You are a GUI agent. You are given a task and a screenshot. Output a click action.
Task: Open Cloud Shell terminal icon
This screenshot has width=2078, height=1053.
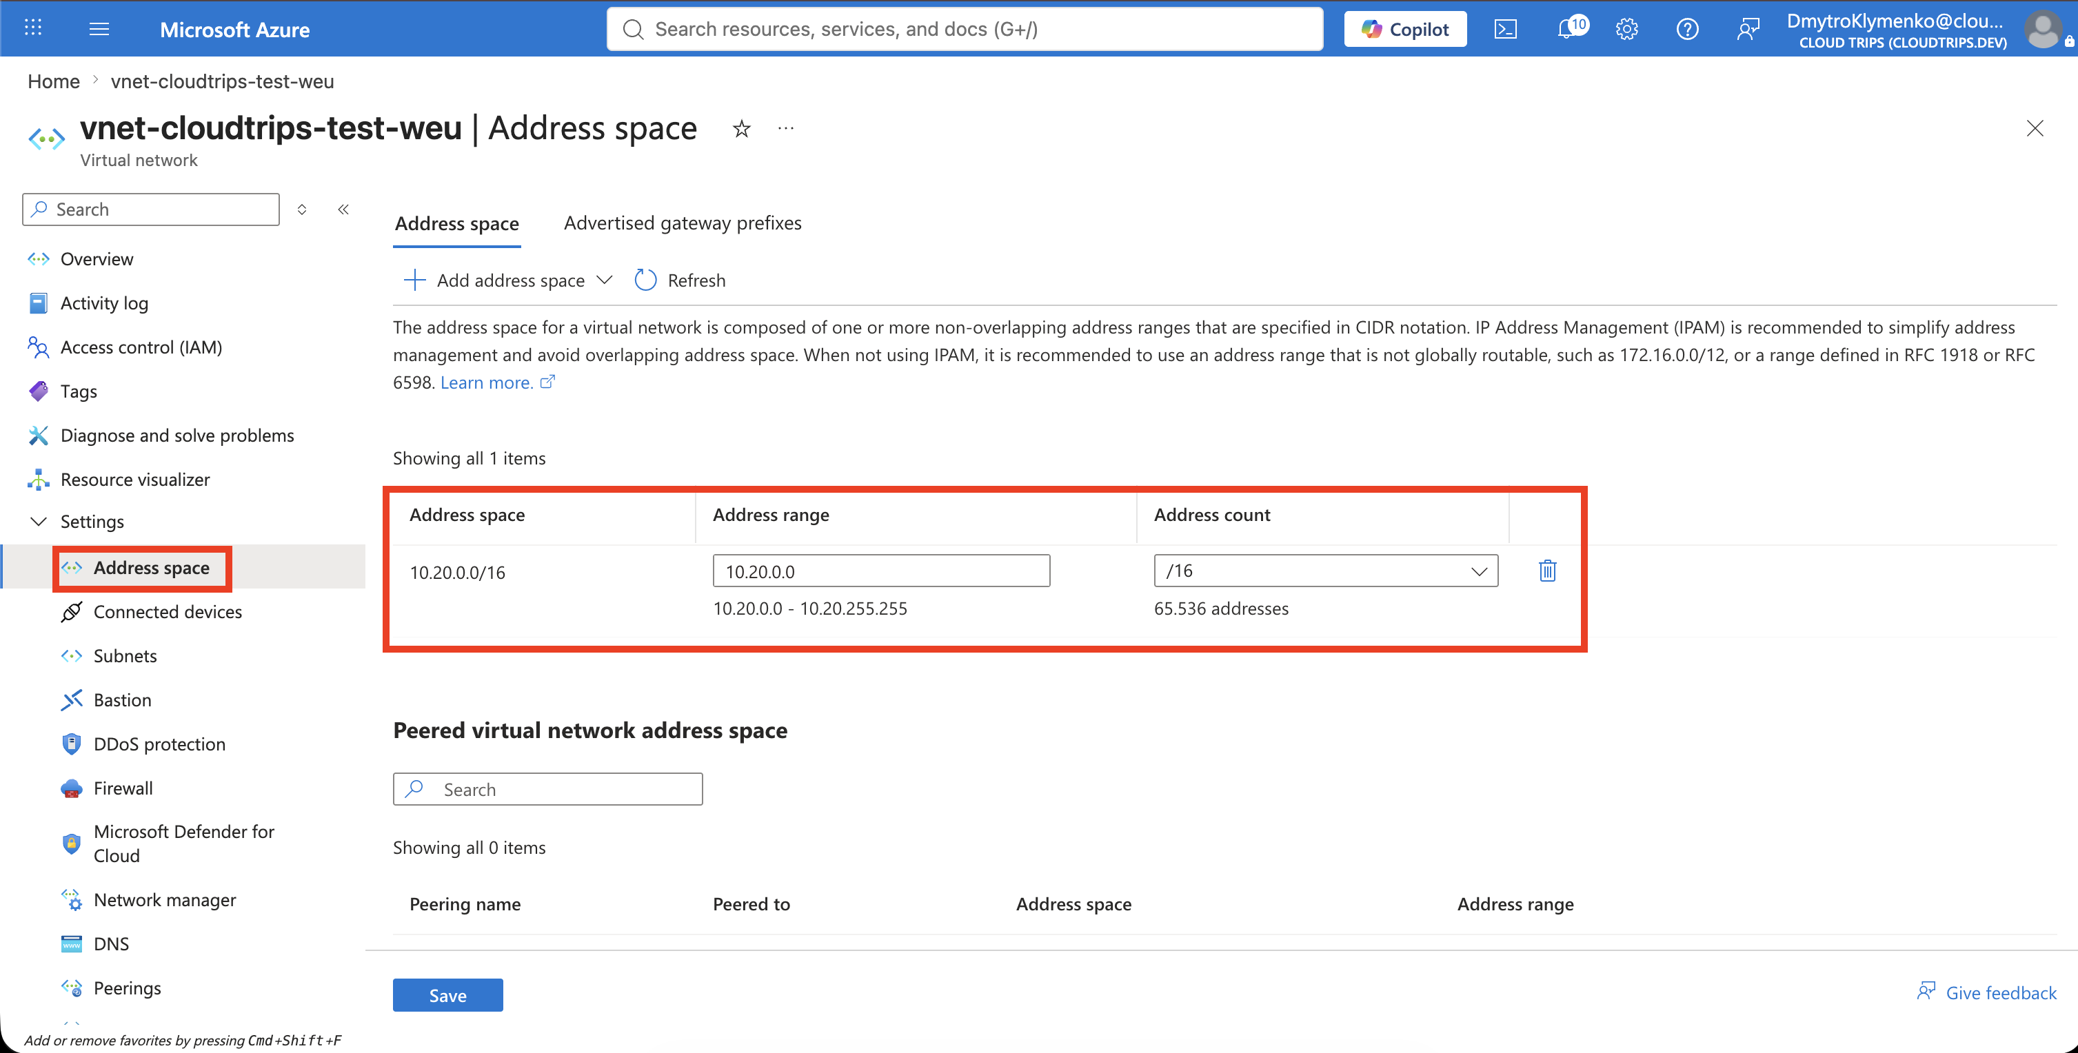(1505, 30)
